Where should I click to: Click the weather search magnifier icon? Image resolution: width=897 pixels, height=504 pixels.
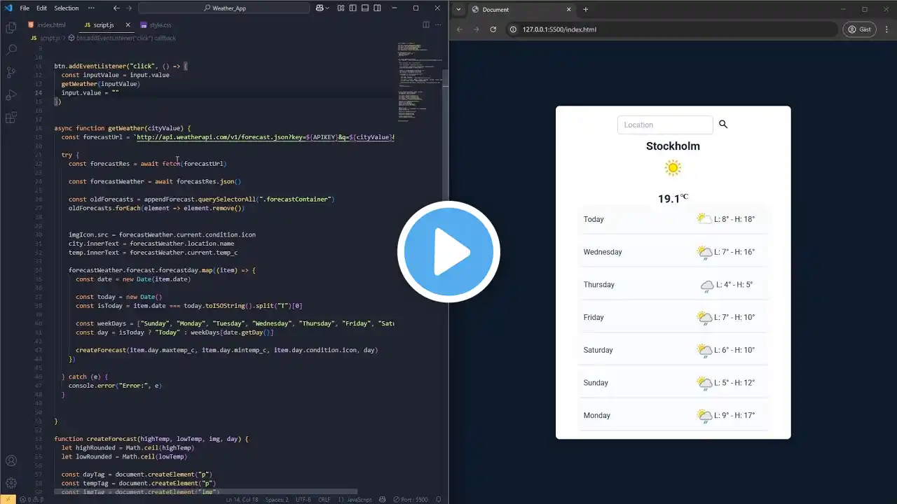click(723, 125)
